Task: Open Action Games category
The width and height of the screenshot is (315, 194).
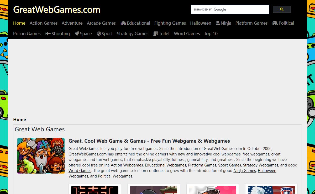Action: tap(44, 23)
